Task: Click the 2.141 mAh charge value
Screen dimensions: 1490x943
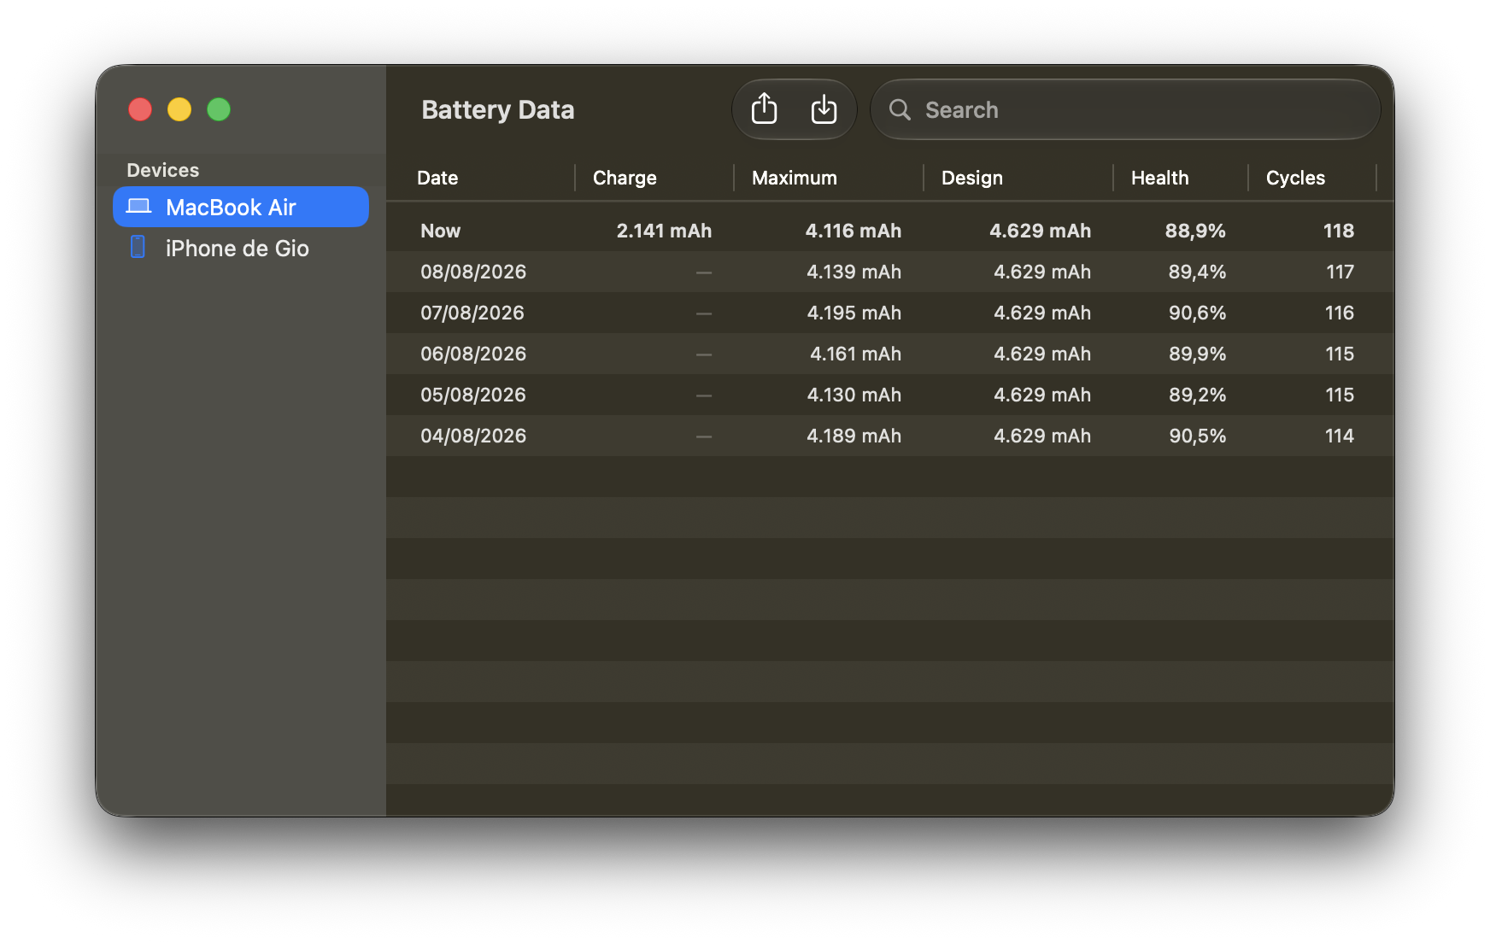Action: 664,231
